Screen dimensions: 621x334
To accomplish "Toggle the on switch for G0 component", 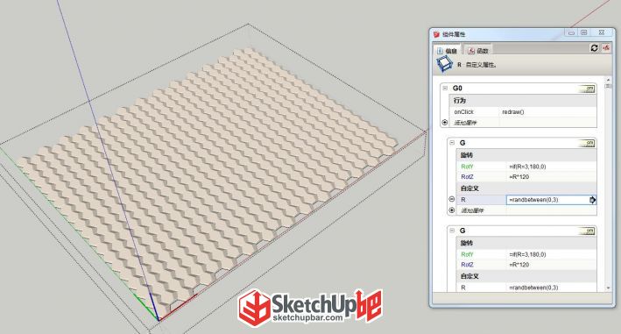I will click(587, 89).
